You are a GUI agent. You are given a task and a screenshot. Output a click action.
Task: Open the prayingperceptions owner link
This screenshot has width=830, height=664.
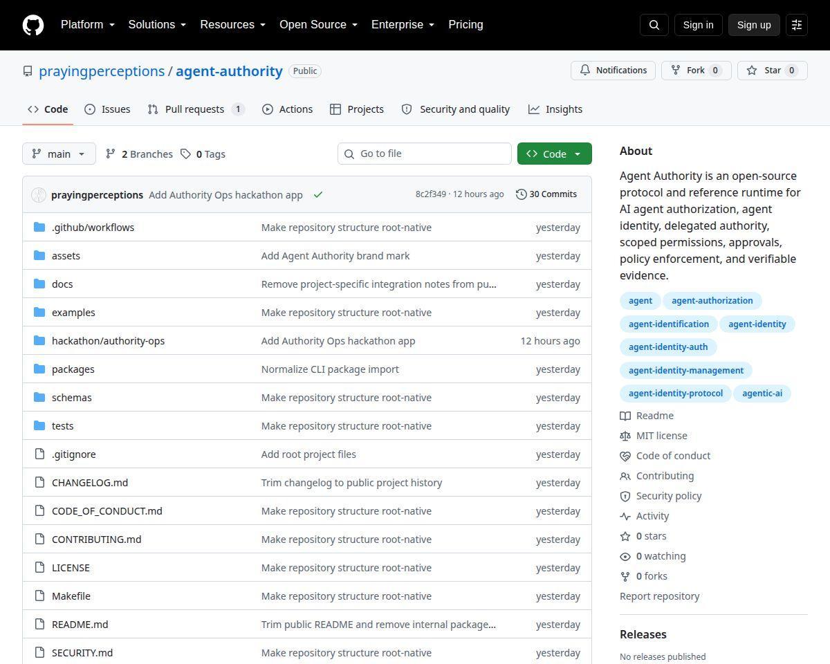coord(102,71)
